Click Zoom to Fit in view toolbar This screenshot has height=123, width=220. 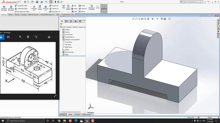click(x=133, y=19)
